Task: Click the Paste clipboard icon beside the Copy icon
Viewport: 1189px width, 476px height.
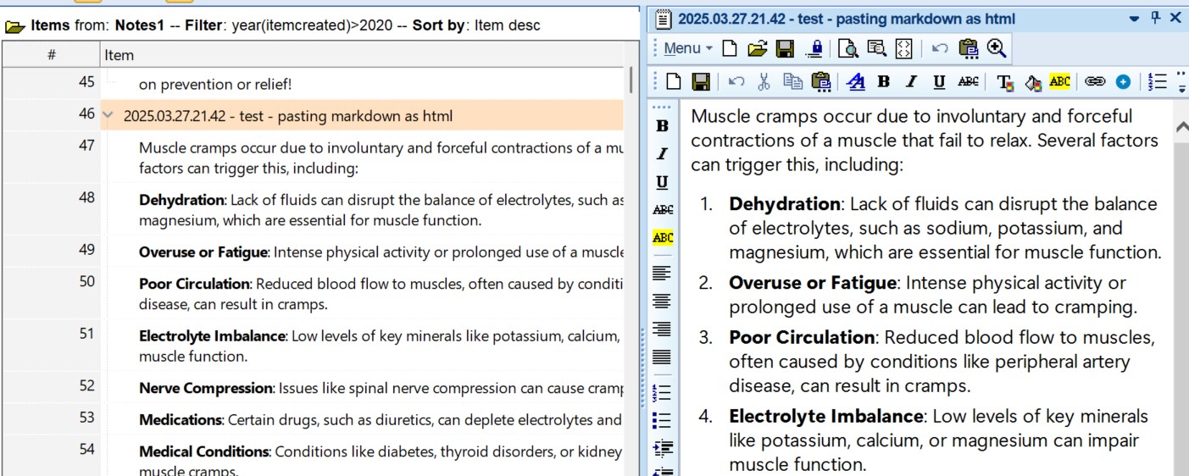Action: click(820, 81)
